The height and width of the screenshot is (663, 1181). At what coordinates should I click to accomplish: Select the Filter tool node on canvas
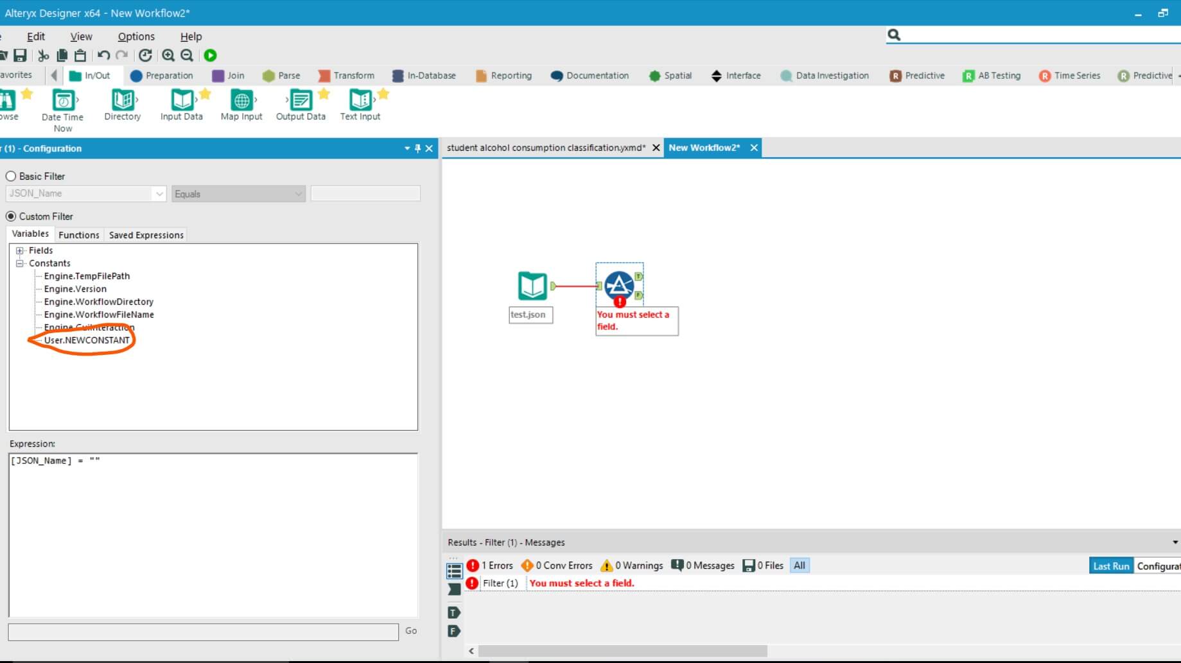[619, 285]
